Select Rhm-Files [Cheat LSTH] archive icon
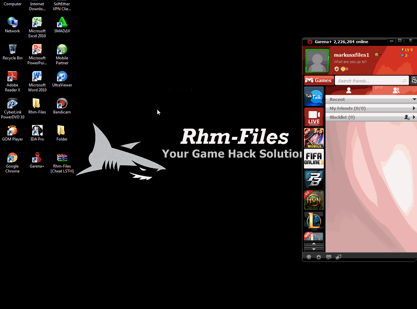Image resolution: width=417 pixels, height=309 pixels. [62, 163]
